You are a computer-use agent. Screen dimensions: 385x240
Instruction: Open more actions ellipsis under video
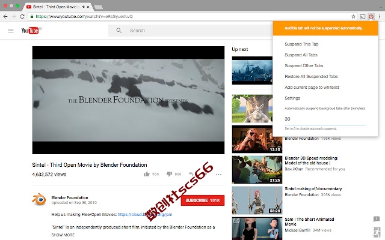[218, 175]
